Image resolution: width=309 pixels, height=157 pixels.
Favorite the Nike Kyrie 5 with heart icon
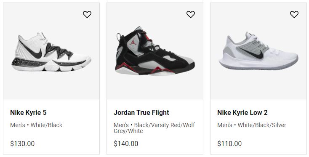(87, 14)
